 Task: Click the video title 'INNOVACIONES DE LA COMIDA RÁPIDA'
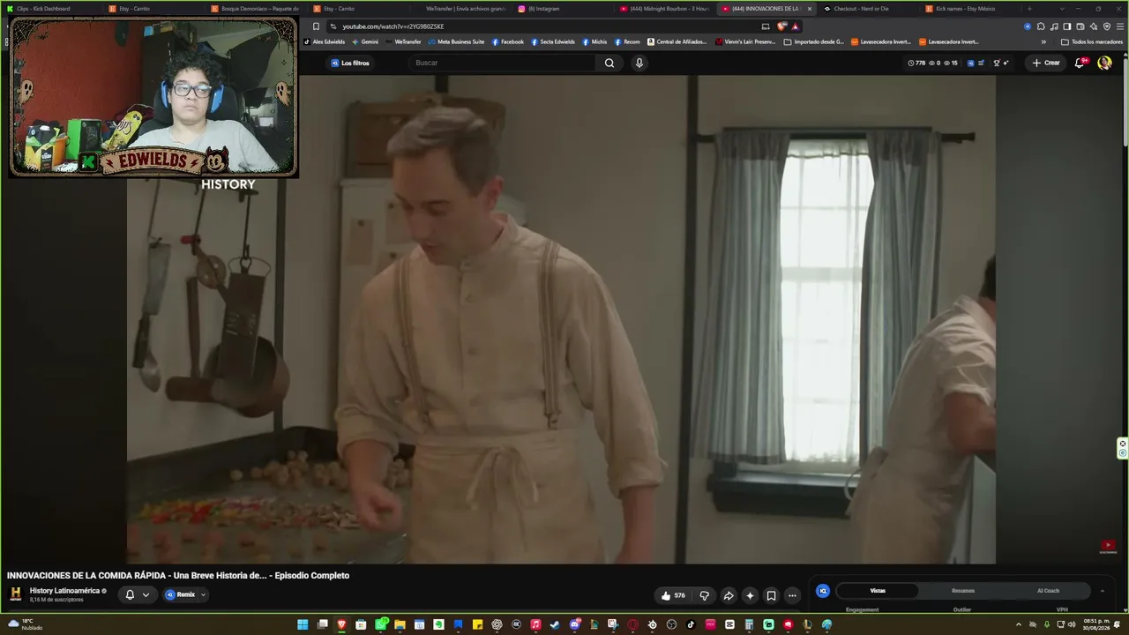[x=178, y=575]
